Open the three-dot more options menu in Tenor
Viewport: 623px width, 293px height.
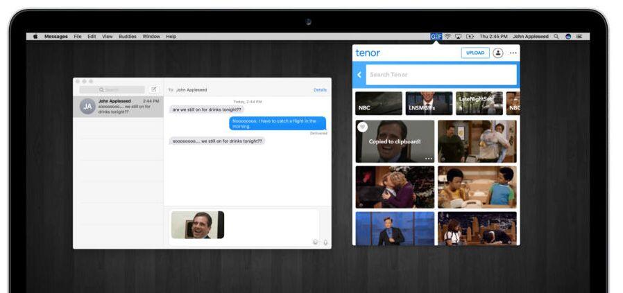tap(513, 53)
